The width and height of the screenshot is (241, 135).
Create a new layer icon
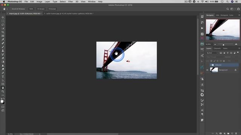click(x=232, y=133)
